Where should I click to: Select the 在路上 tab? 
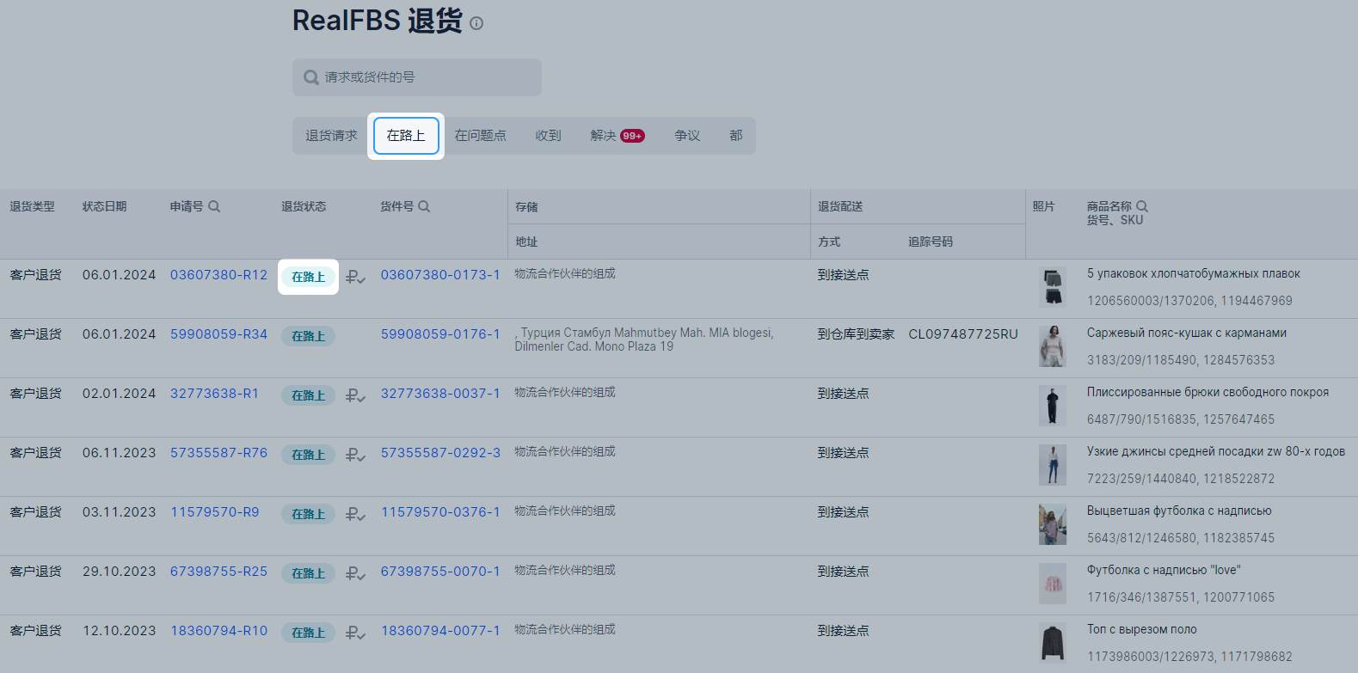tap(406, 136)
